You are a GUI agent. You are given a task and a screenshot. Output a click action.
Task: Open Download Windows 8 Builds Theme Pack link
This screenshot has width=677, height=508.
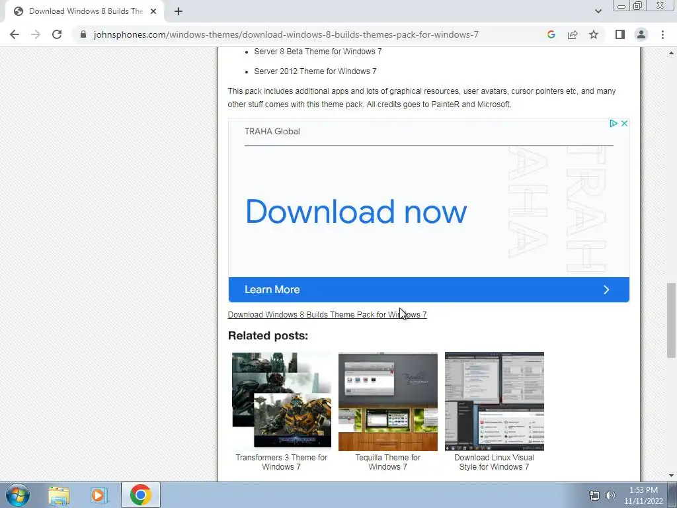pyautogui.click(x=327, y=314)
